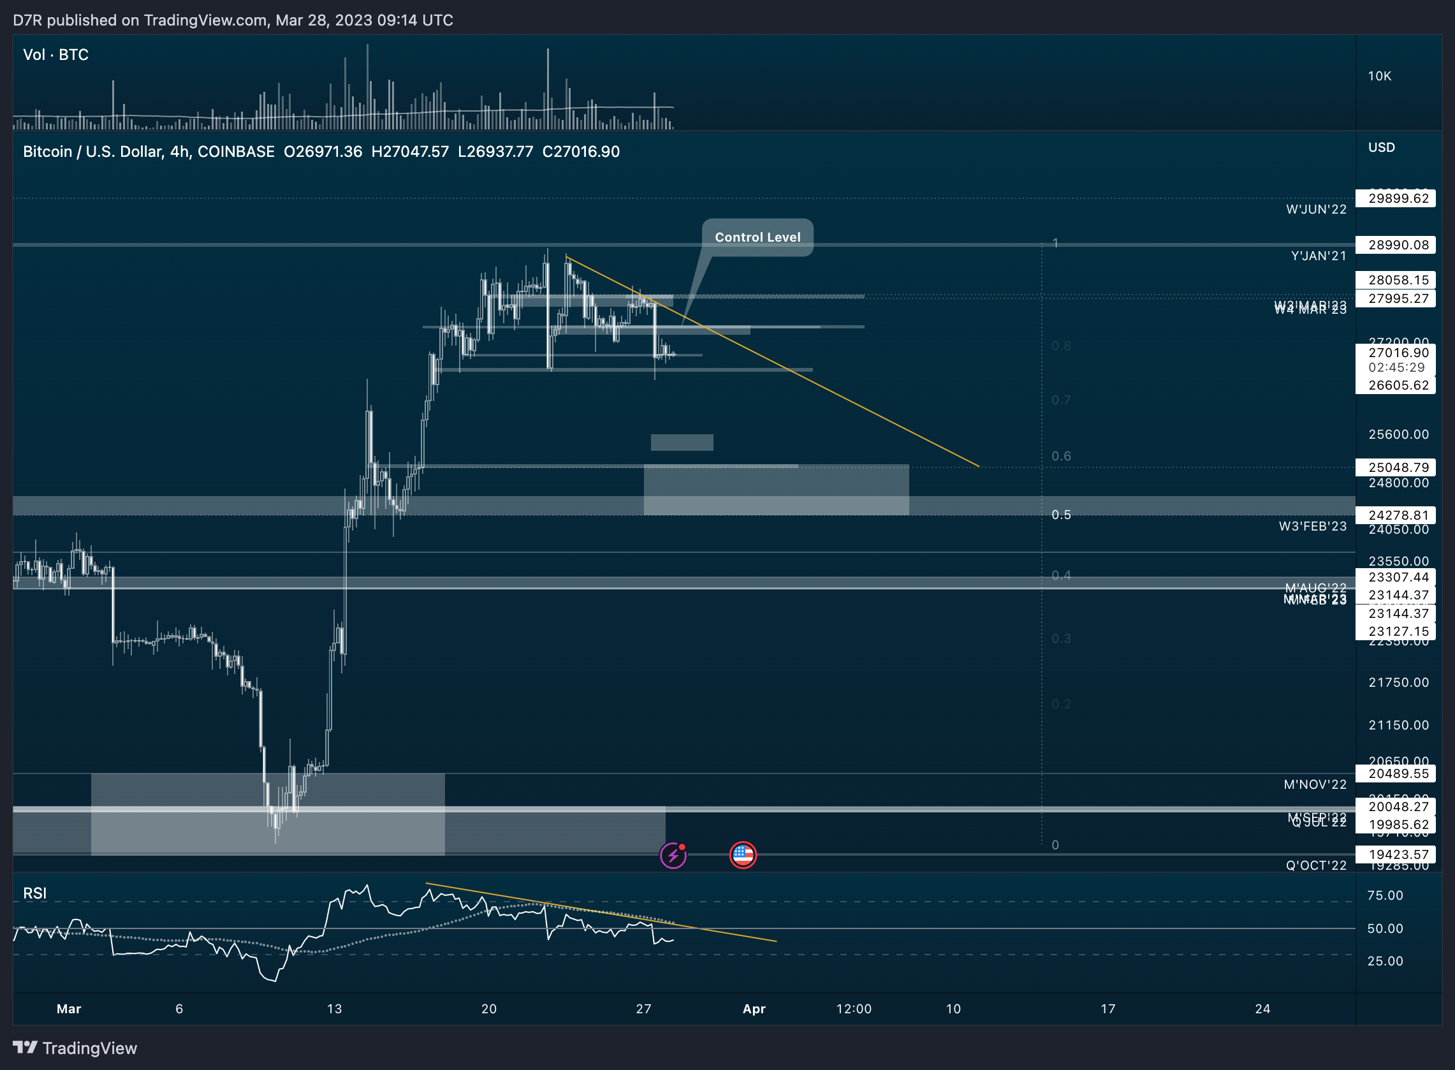Click the 24 date on time axis

pos(1262,1009)
